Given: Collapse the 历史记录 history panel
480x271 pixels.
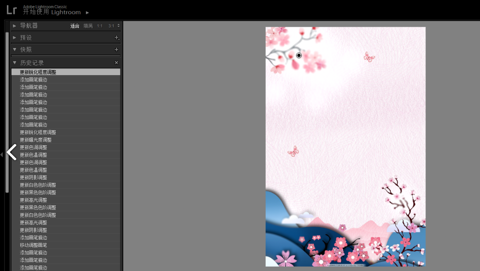Looking at the screenshot, I should [15, 63].
